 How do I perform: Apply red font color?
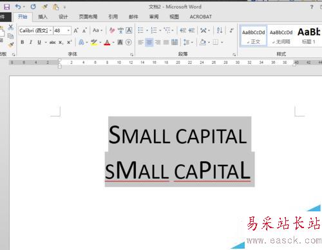click(x=107, y=43)
